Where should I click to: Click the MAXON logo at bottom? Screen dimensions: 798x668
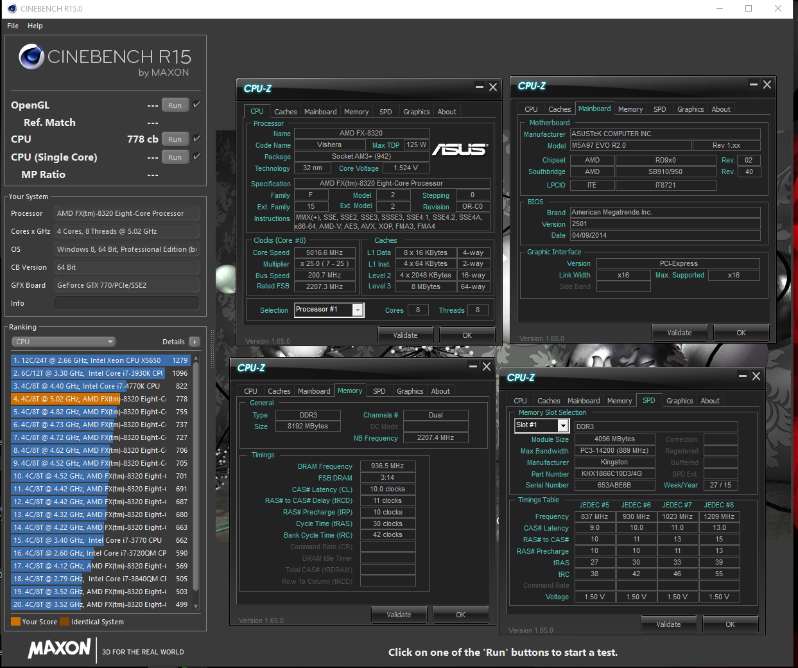pyautogui.click(x=59, y=649)
